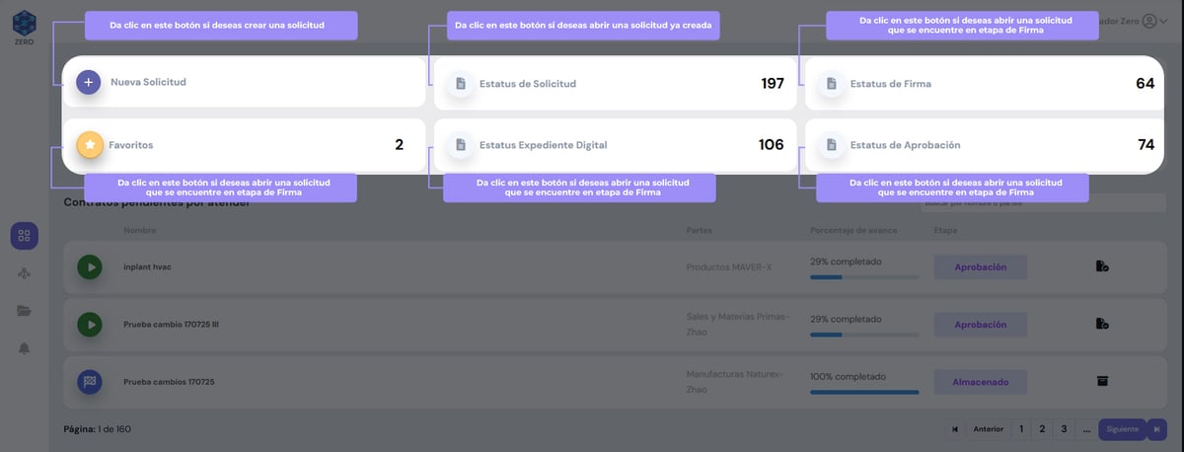The image size is (1184, 452).
Task: Click the Nombre column header
Action: pos(140,231)
